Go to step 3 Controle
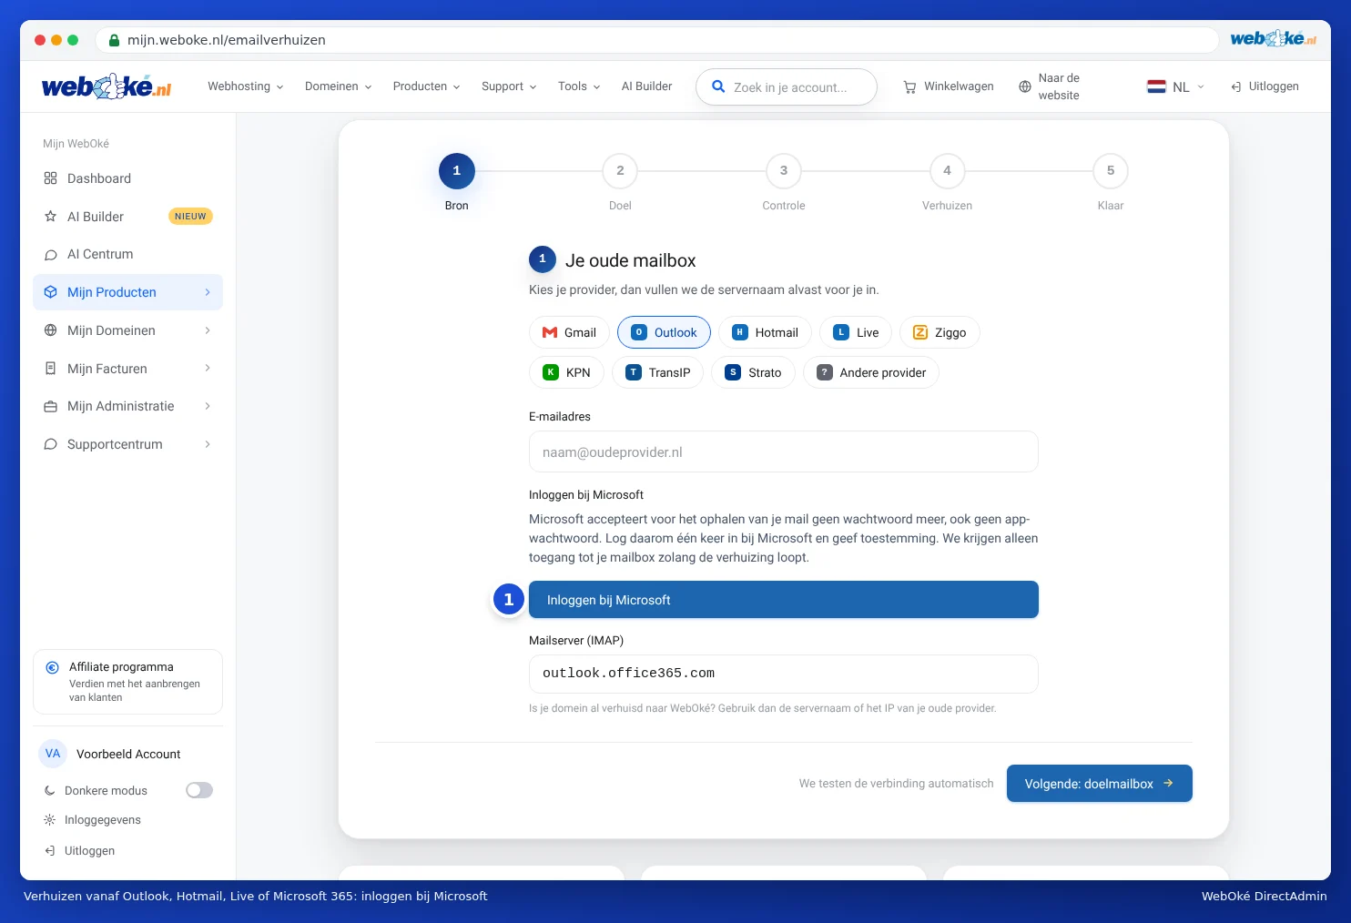The image size is (1351, 923). [x=784, y=171]
